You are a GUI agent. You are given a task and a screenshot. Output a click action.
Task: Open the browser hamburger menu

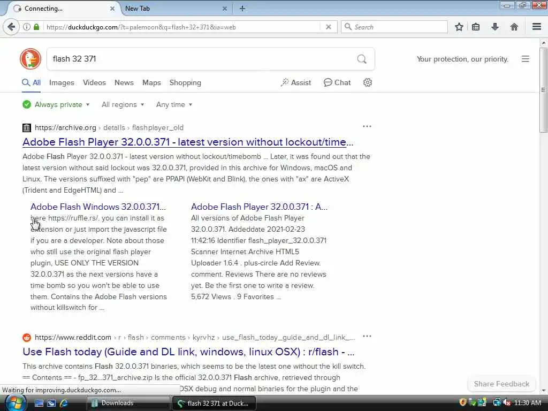[536, 27]
